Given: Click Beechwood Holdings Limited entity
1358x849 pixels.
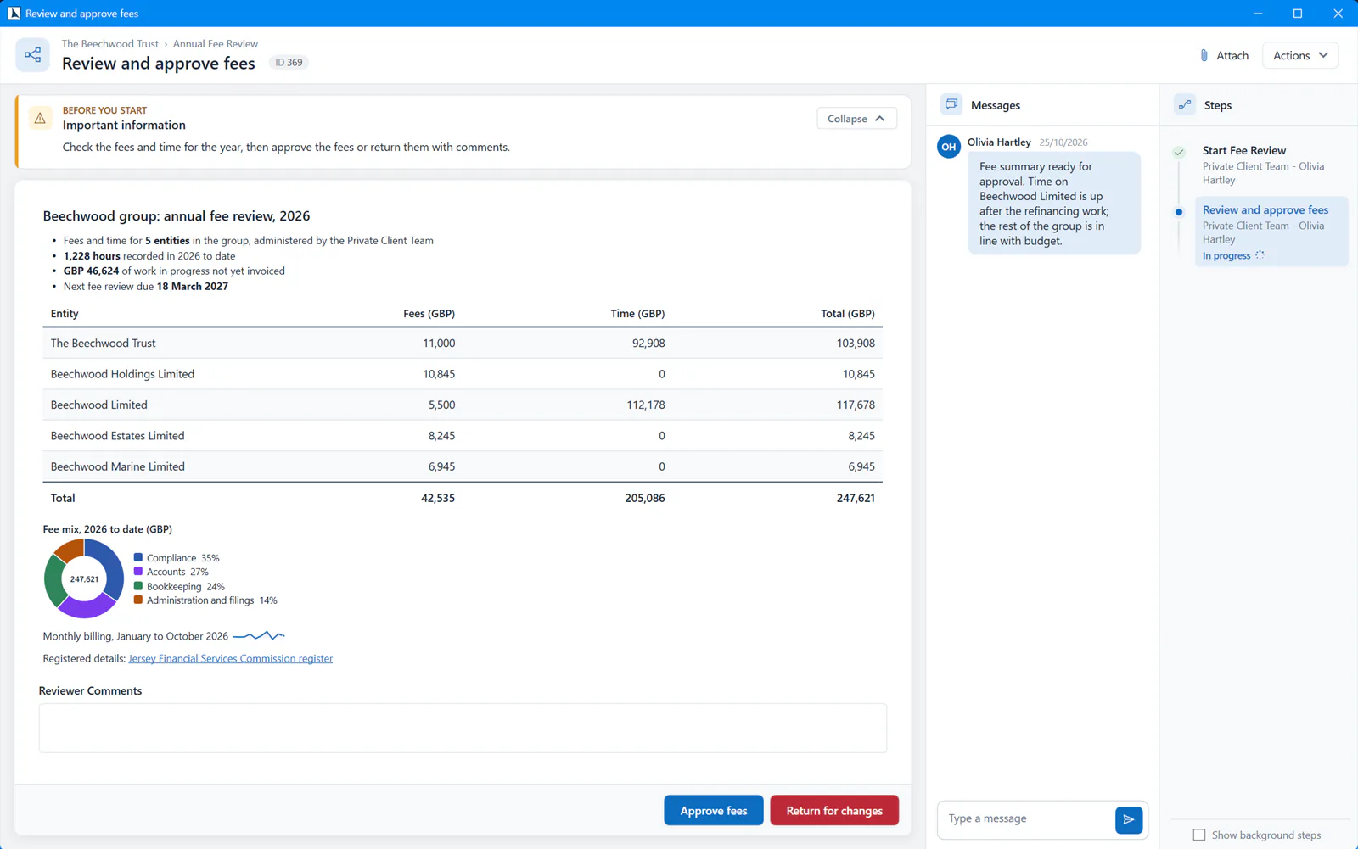Looking at the screenshot, I should coord(122,374).
